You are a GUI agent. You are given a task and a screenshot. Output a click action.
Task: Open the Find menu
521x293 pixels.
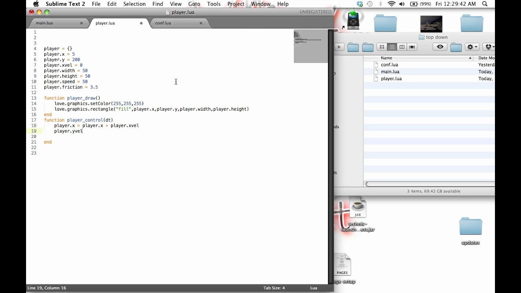pos(158,4)
